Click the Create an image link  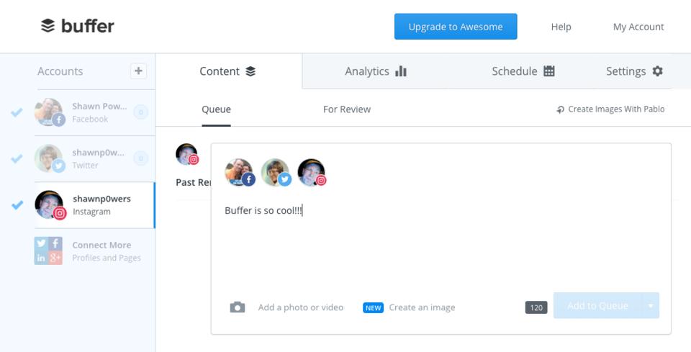point(422,307)
